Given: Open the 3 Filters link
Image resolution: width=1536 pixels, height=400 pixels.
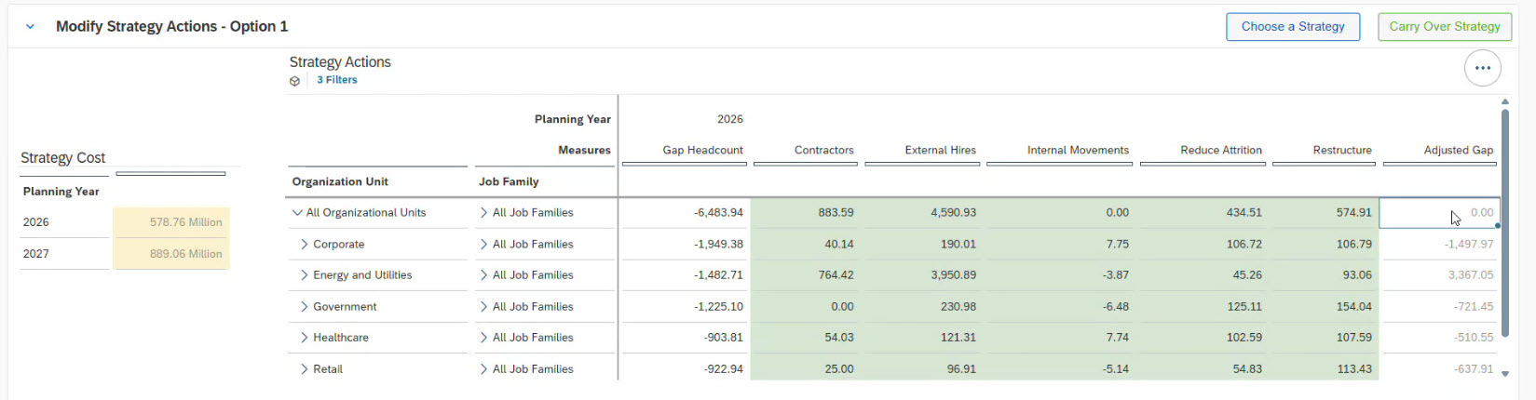Looking at the screenshot, I should (x=336, y=80).
